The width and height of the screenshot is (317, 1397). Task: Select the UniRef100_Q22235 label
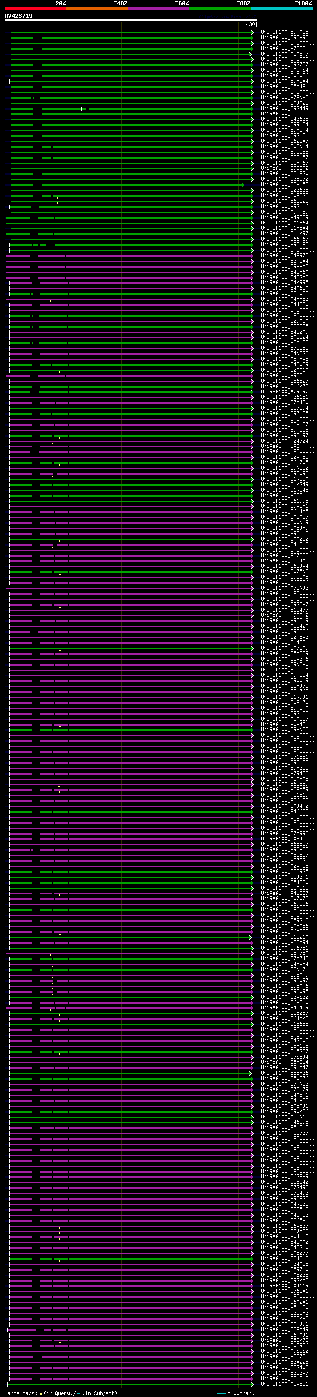click(284, 327)
